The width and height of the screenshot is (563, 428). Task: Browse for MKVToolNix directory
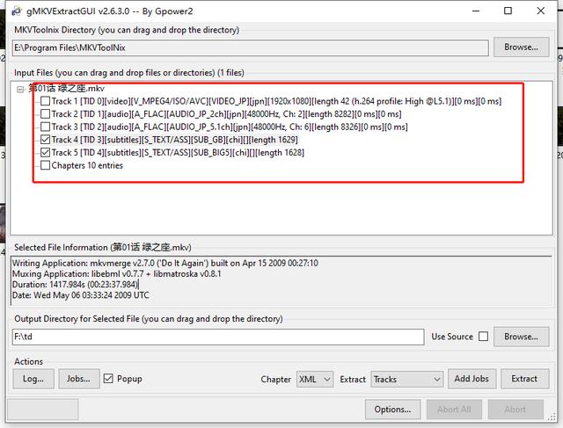tap(521, 47)
